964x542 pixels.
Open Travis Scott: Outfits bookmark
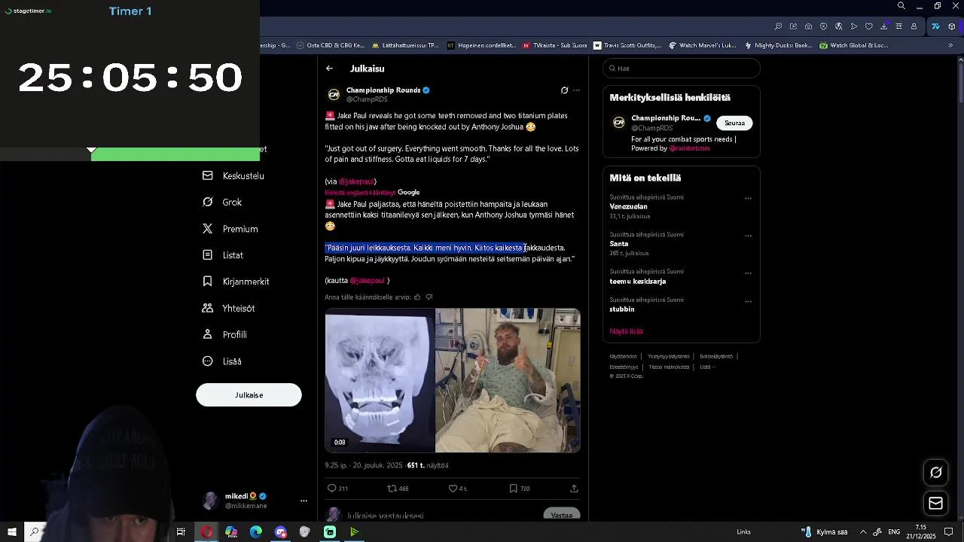tap(627, 45)
